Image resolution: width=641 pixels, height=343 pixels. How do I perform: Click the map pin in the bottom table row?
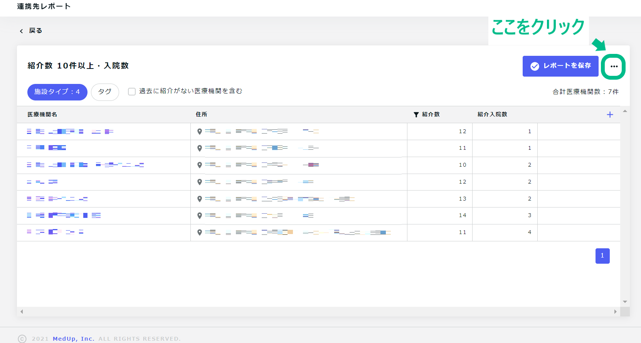pyautogui.click(x=200, y=233)
